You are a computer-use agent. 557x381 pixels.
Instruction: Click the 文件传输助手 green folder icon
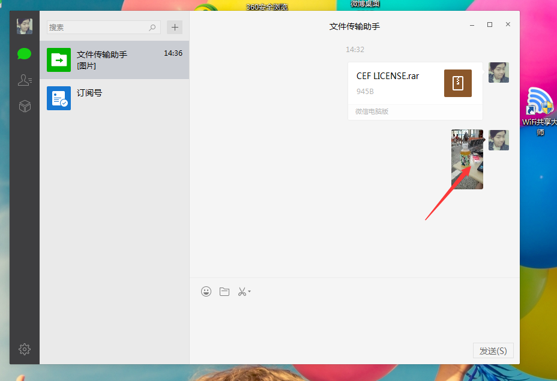tap(59, 60)
